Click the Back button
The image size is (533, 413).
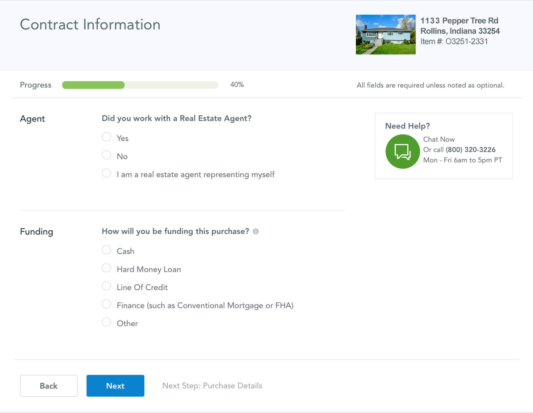point(49,386)
